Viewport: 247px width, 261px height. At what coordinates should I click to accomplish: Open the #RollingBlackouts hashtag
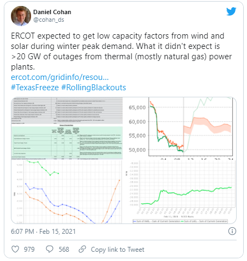coord(94,88)
